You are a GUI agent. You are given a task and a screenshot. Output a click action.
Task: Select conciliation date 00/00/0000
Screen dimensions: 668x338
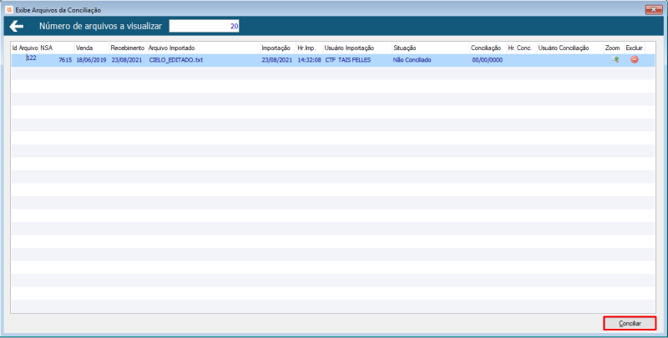(x=488, y=60)
